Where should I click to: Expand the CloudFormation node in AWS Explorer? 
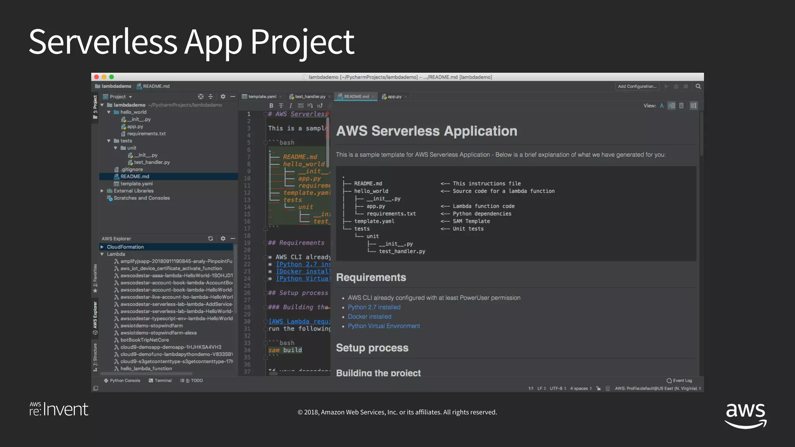pos(102,247)
